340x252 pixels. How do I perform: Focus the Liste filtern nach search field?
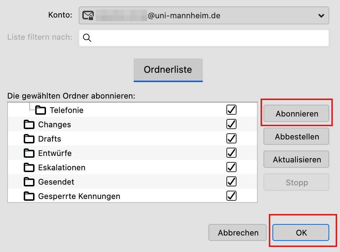204,38
